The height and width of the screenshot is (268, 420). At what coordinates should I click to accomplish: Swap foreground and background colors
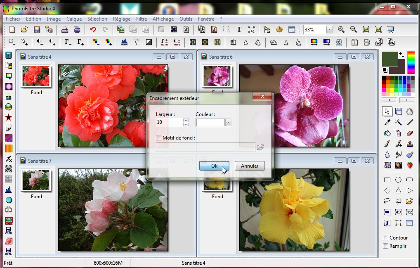pyautogui.click(x=401, y=55)
